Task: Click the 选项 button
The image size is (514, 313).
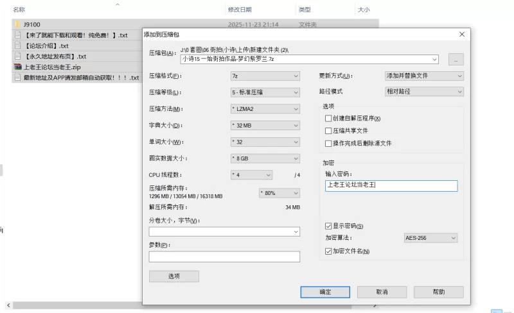Action: point(173,276)
